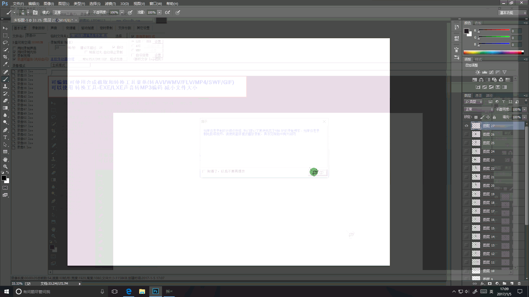
Task: Open layer blend mode 正常 dropdown
Action: click(x=479, y=109)
